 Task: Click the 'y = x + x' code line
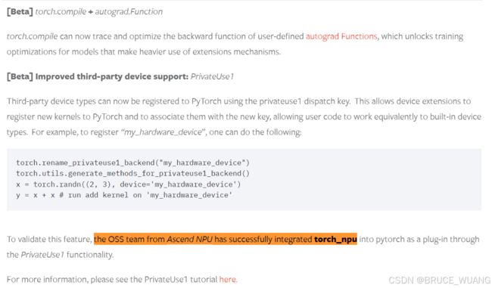124,195
